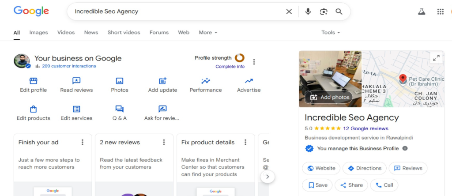Click the Reviews button in knowledge panel

click(408, 168)
